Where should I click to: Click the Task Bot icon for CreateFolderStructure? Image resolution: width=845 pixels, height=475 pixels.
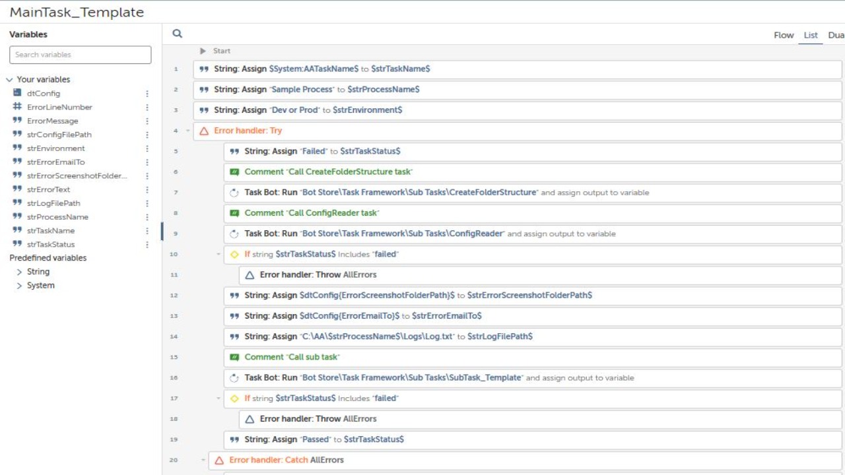[234, 193]
